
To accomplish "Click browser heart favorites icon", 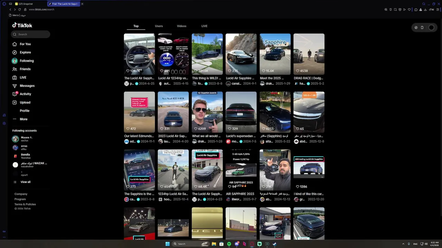I will tap(409, 10).
